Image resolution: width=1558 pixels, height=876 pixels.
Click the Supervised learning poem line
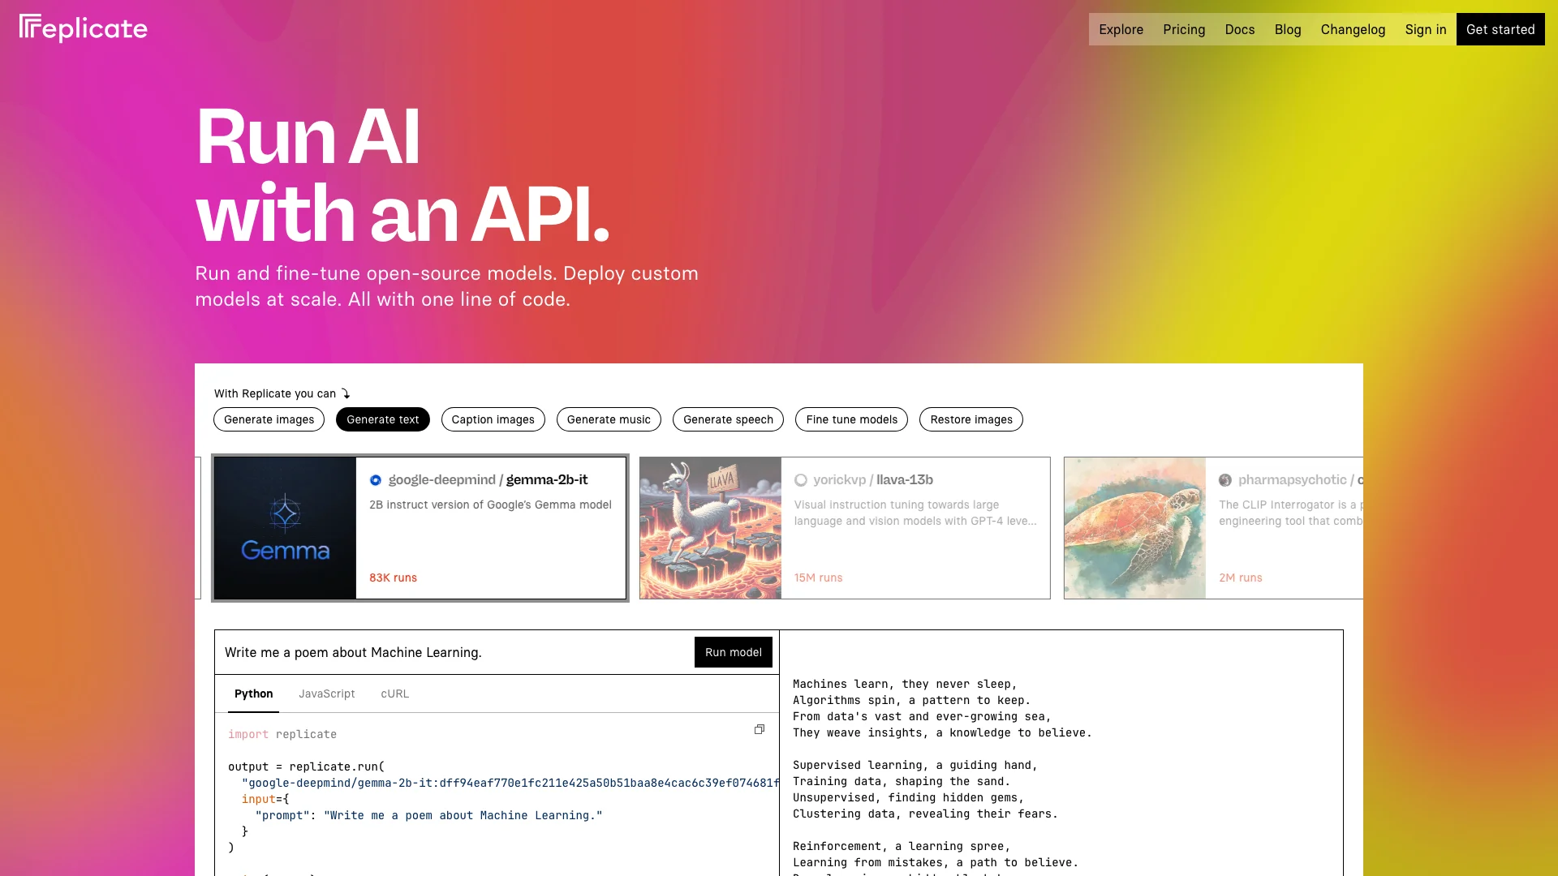tap(915, 765)
